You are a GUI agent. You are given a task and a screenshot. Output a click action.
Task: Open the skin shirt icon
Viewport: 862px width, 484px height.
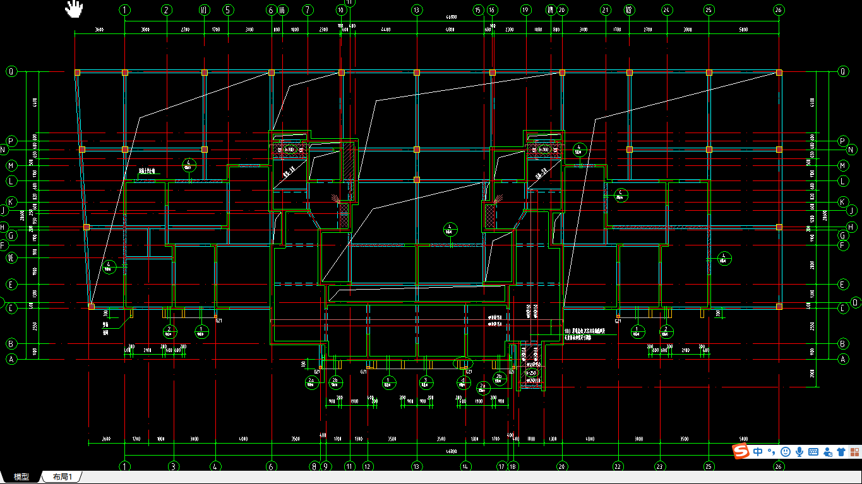841,452
